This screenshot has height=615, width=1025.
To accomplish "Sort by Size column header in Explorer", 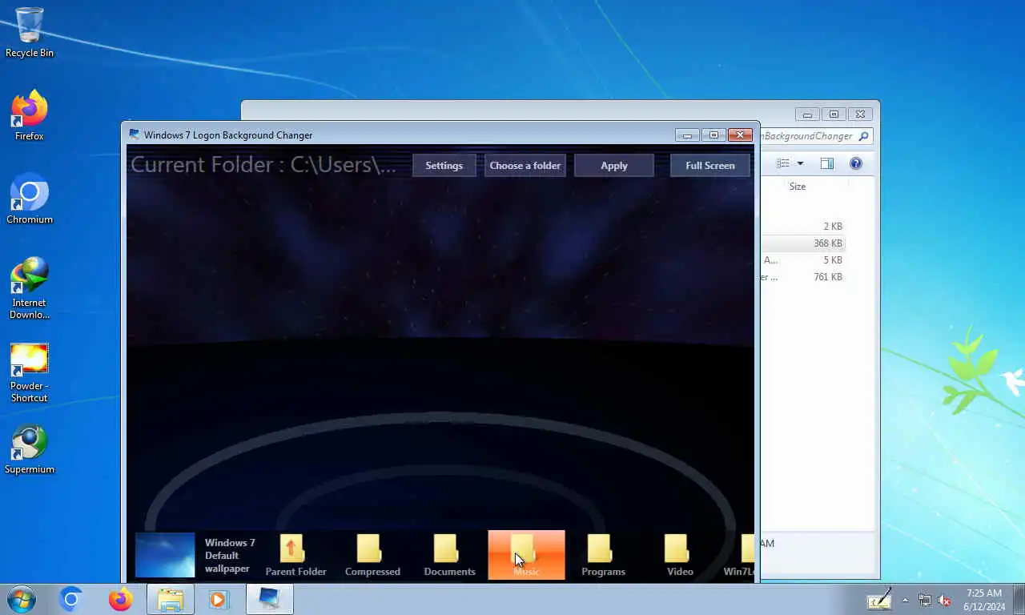I will pos(798,187).
